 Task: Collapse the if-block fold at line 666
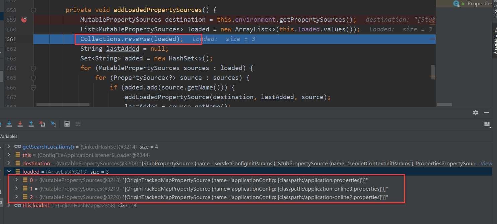click(x=33, y=87)
